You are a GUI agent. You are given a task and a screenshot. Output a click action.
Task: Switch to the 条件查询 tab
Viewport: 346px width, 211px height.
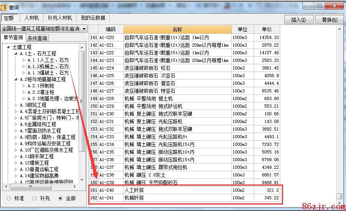tap(38, 38)
